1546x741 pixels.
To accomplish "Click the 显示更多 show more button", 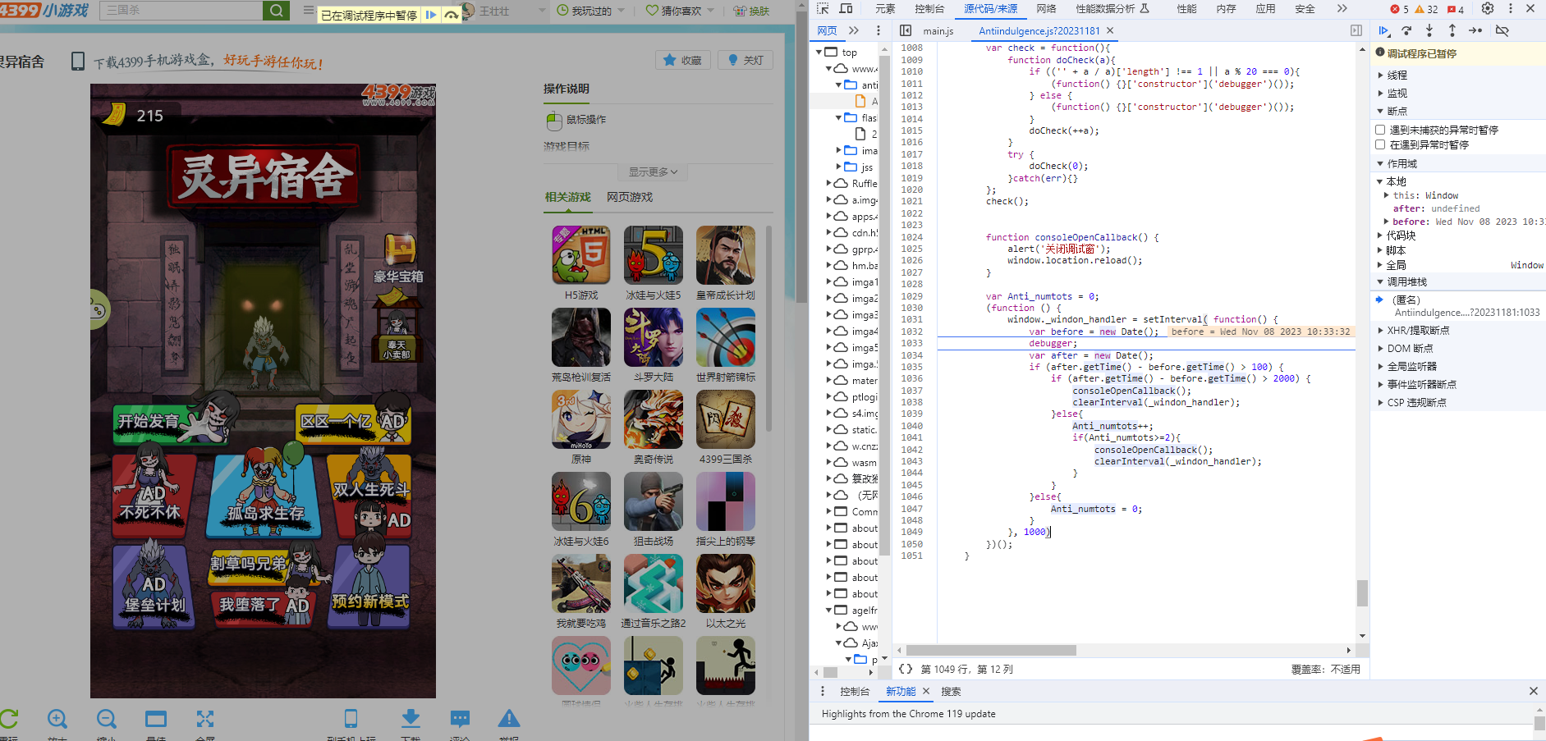I will pos(653,172).
